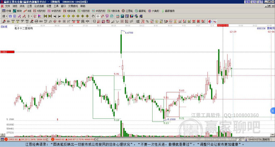The width and height of the screenshot is (275, 147).
Task: Open the 公式选股 menu
Action: pyautogui.click(x=39, y=6)
